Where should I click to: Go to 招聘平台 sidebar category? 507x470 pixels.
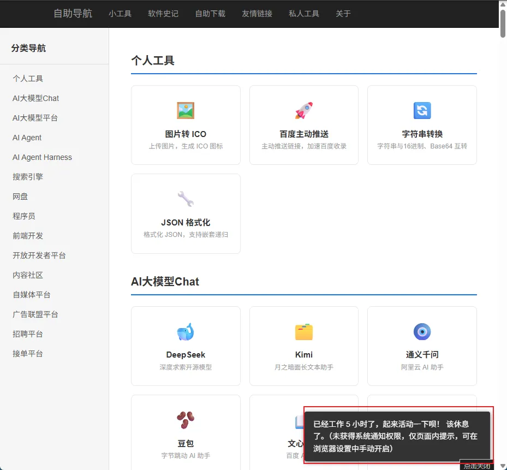[28, 334]
